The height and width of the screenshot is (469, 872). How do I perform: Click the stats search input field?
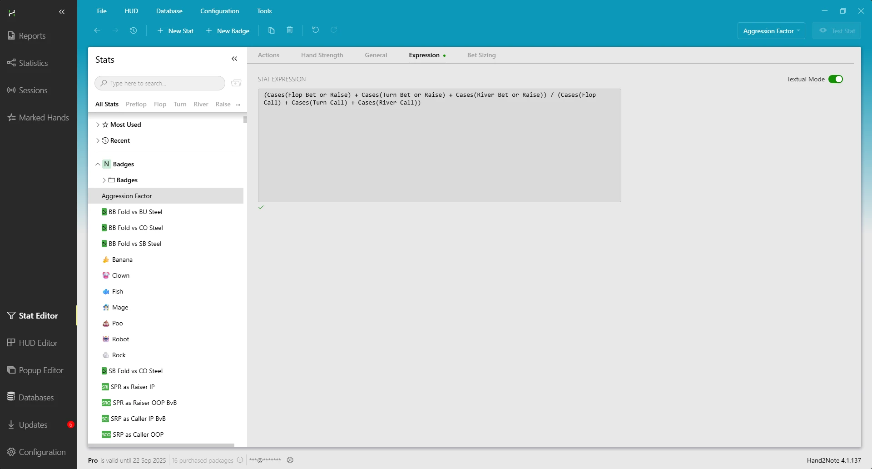click(163, 84)
